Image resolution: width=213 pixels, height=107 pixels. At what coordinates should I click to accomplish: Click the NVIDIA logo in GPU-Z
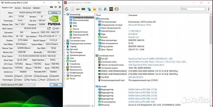pos(54,20)
